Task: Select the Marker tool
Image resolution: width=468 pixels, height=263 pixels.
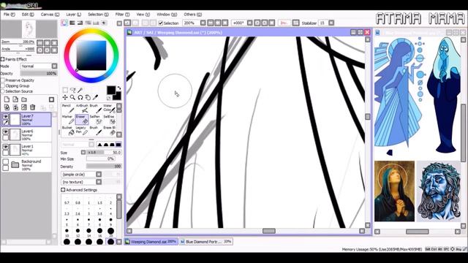Action: (67, 120)
